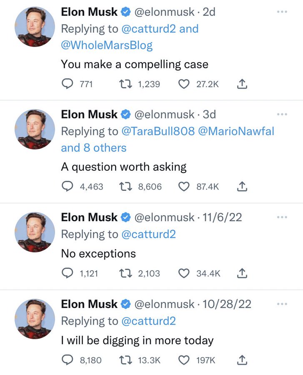This screenshot has height=375, width=303.
Task: Like the "A question worth asking" tweet
Action: pyautogui.click(x=184, y=187)
